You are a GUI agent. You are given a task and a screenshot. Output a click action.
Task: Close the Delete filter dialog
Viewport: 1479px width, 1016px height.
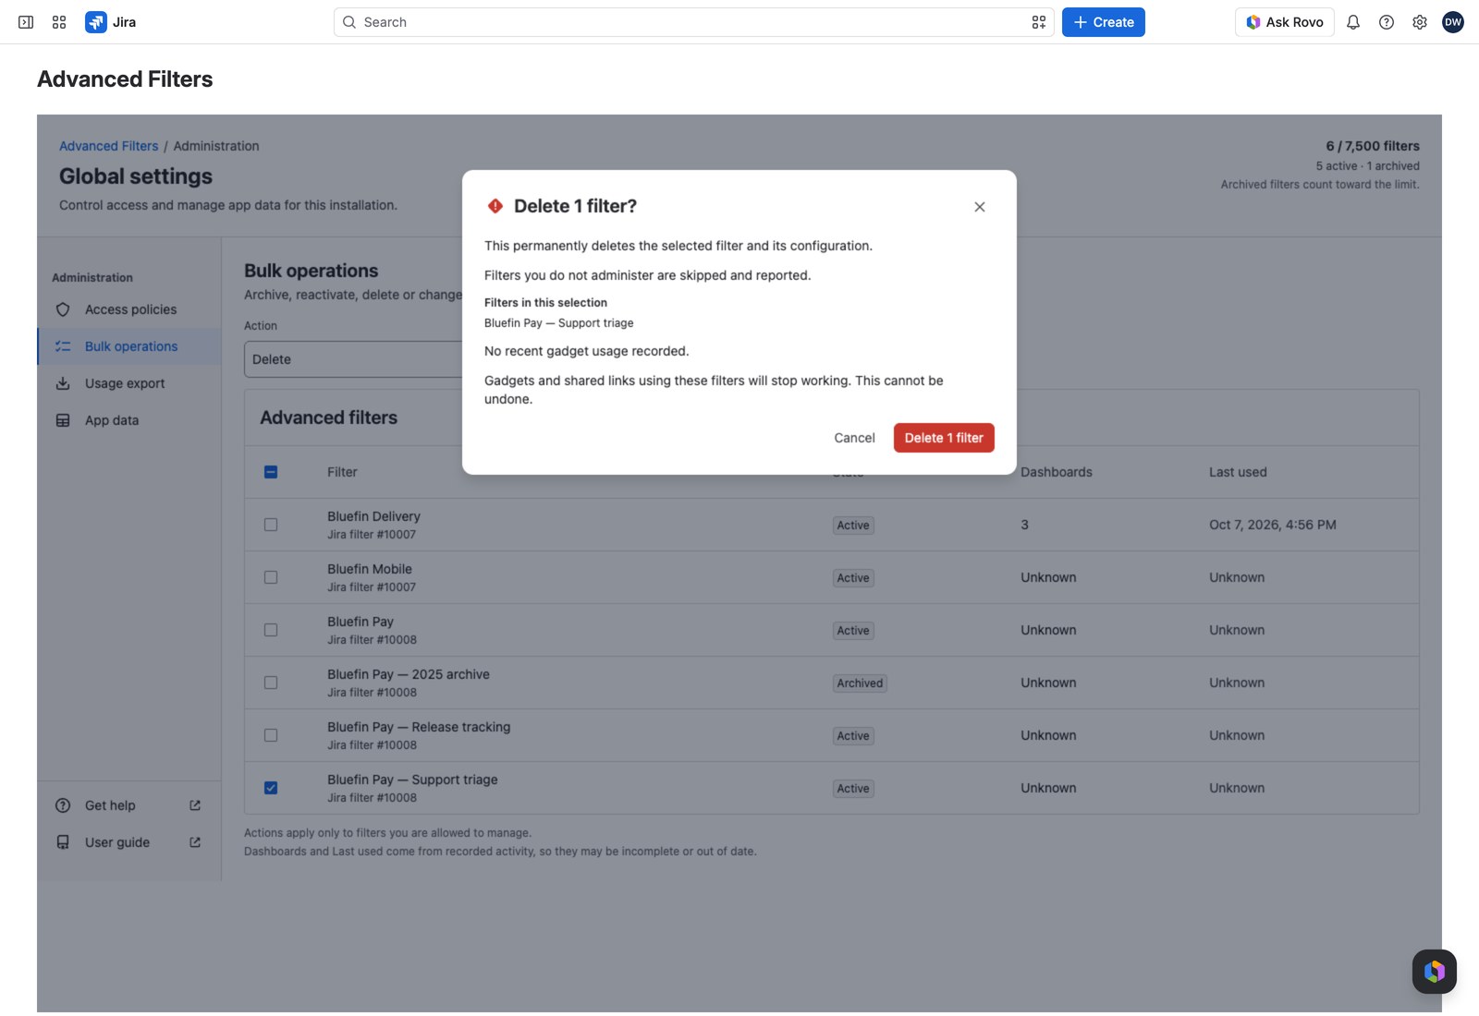tap(980, 207)
